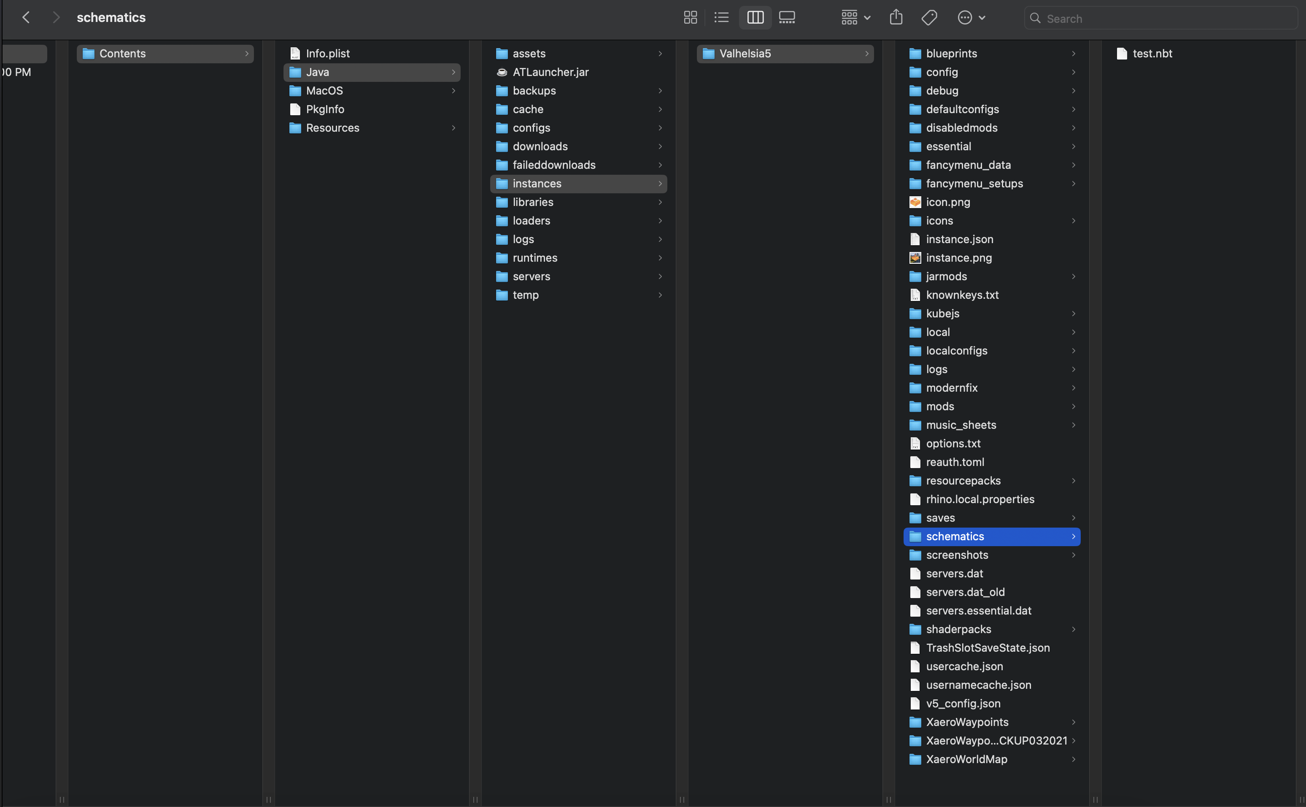The image size is (1306, 807).
Task: Open the Tags menu
Action: [929, 17]
